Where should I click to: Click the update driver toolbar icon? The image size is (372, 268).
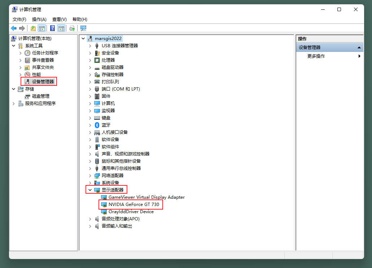72,28
